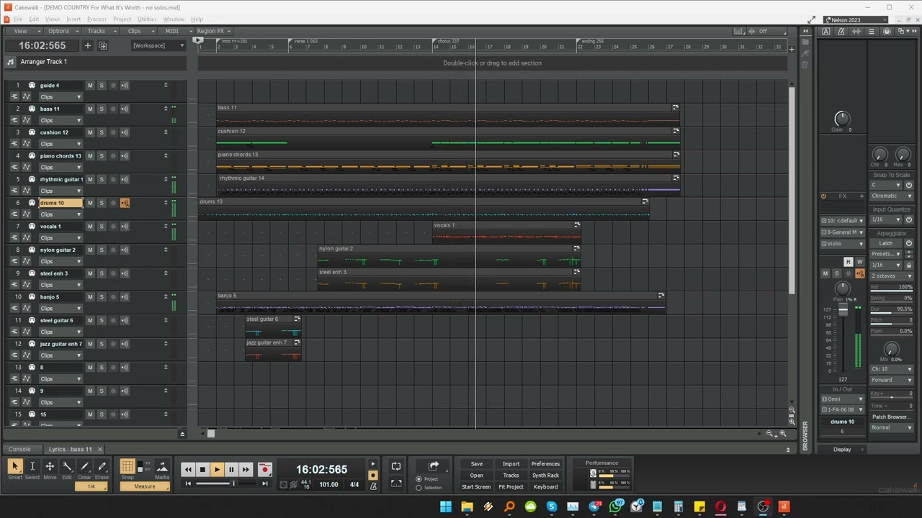Select the Select tool in toolbar
This screenshot has height=518, width=922.
pos(32,467)
